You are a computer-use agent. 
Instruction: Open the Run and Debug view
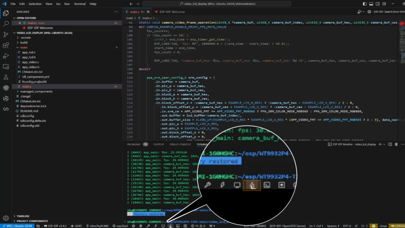(6, 56)
